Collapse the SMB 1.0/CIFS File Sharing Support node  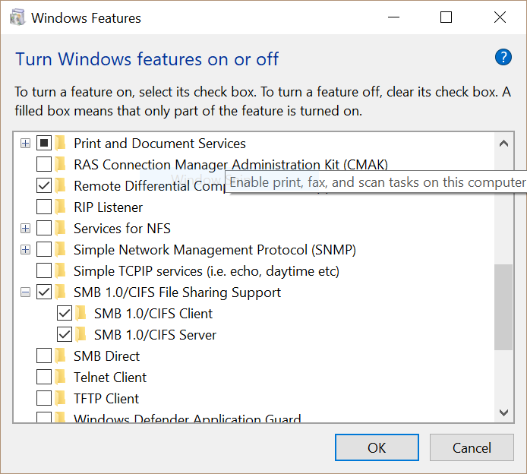click(x=25, y=292)
